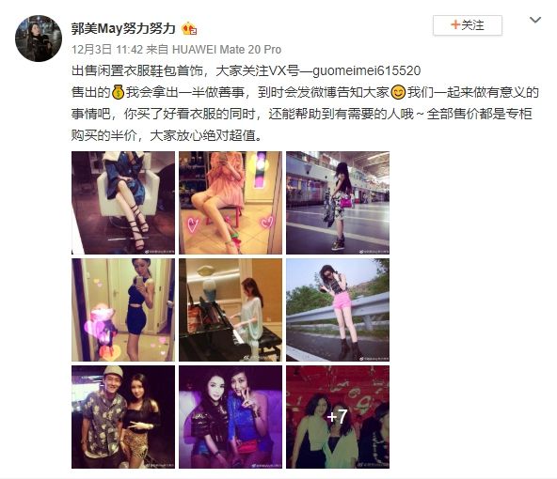Open the airport terminal photo thumbnail
This screenshot has height=479, width=557.
(338, 203)
